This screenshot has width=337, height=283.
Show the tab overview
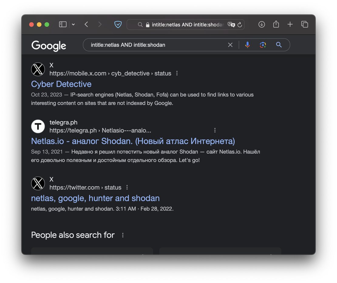click(305, 25)
